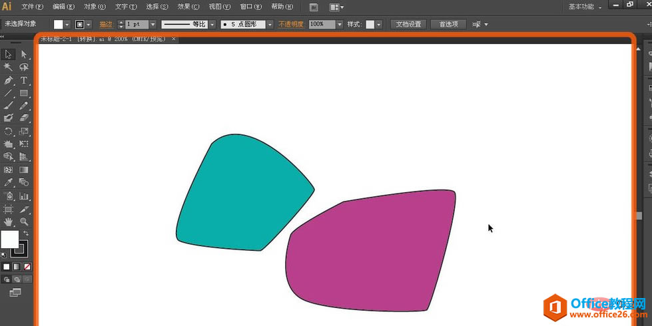Screen dimensions: 652x326
Task: Select the Artboard tool
Action: click(x=8, y=209)
